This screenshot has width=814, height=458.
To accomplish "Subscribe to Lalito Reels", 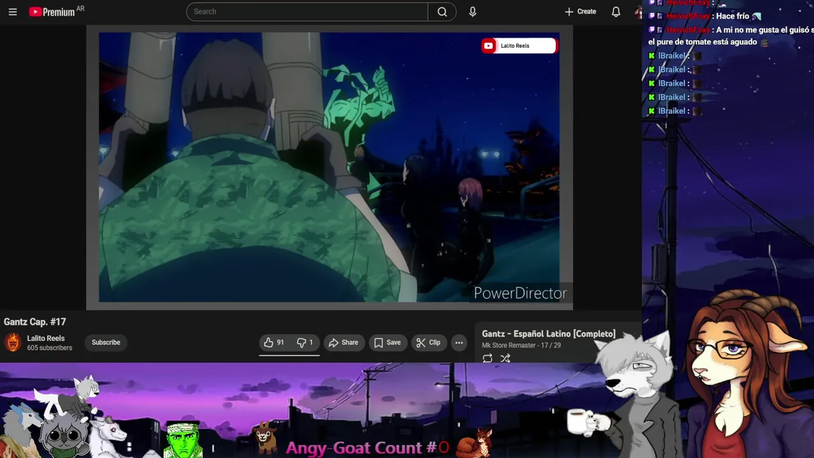I will [x=106, y=342].
